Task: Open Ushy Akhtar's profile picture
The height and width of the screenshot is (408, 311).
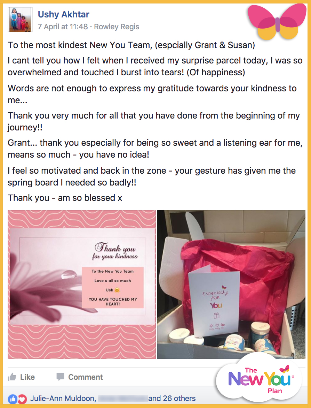Action: [x=20, y=20]
